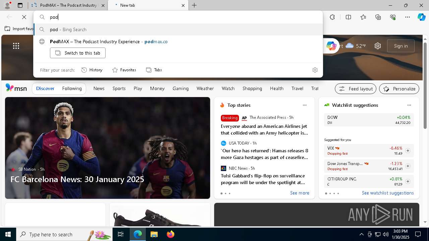Open Shopping category

pyautogui.click(x=252, y=88)
